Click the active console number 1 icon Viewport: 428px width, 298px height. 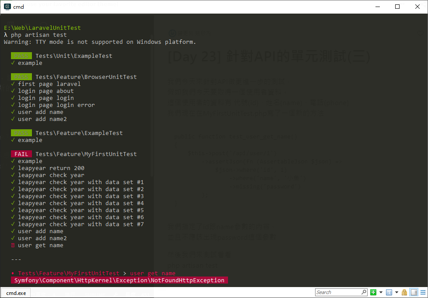pyautogui.click(x=389, y=292)
